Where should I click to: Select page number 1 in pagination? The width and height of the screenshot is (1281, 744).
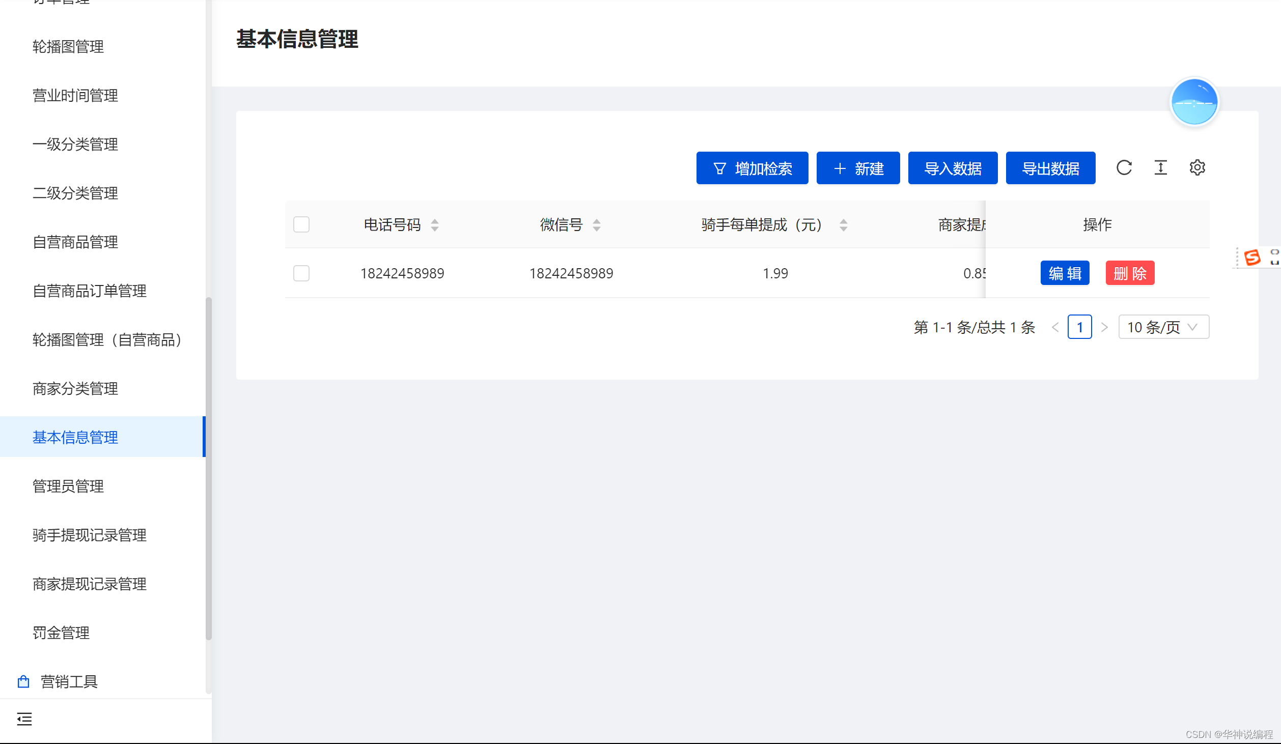point(1079,327)
